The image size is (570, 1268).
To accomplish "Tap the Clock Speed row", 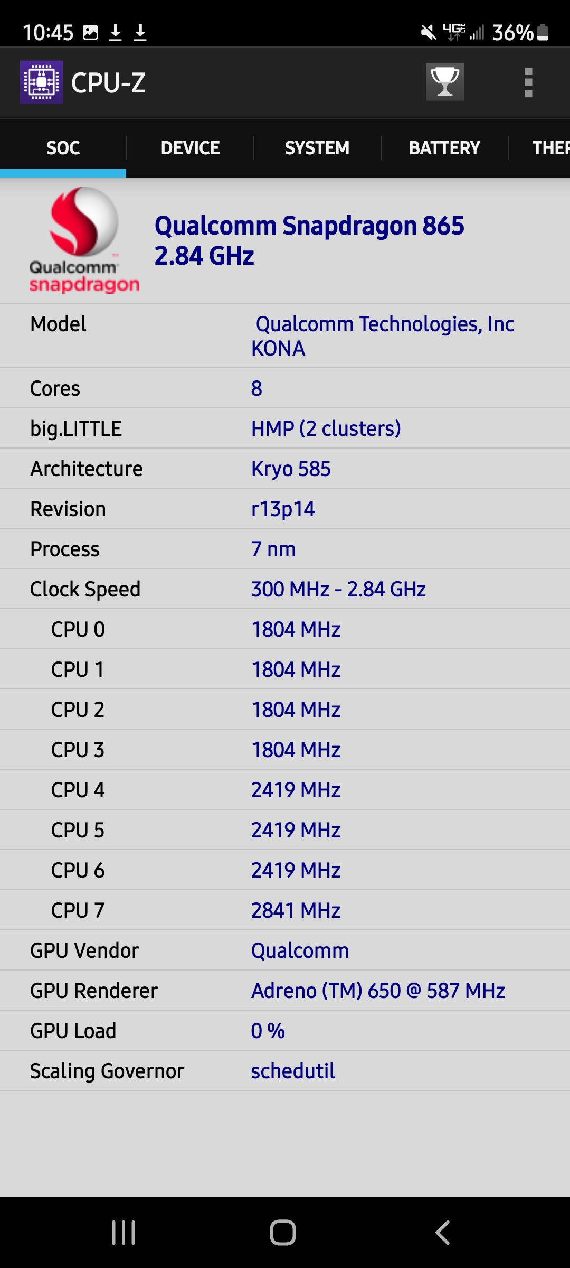I will [x=285, y=589].
